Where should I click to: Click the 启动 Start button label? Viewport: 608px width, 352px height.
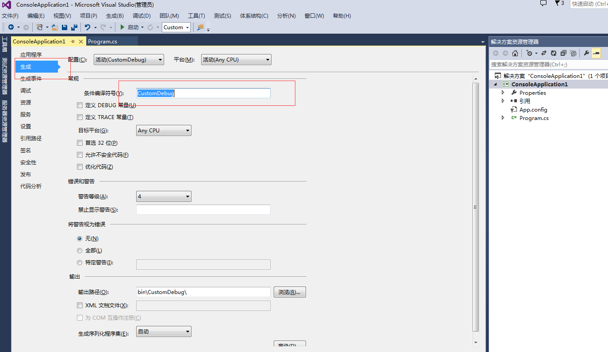pyautogui.click(x=133, y=27)
